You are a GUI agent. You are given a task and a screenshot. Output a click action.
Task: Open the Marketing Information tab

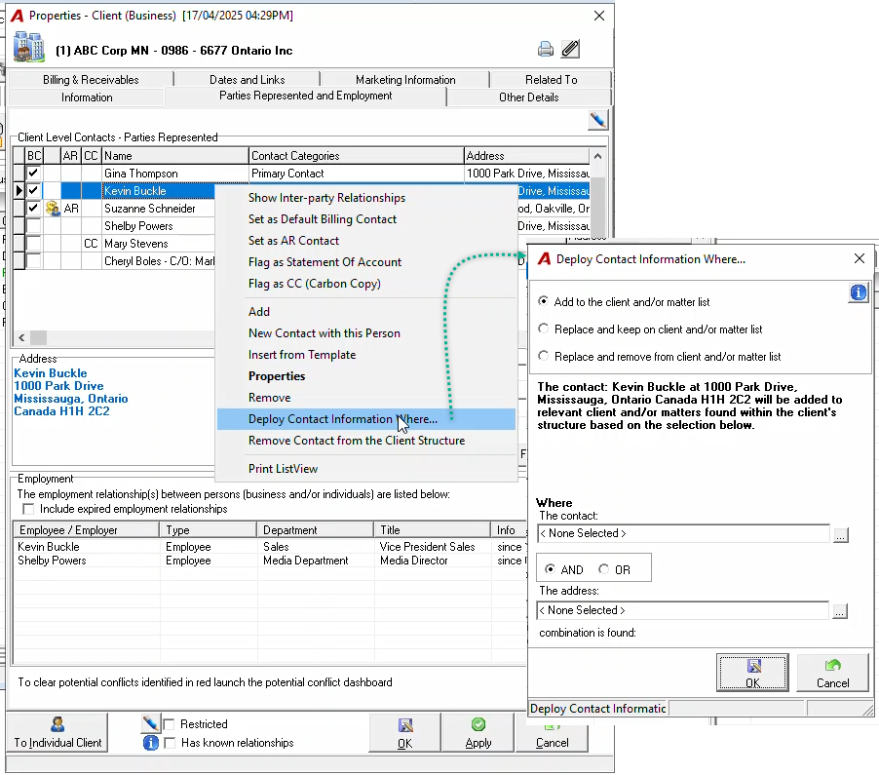[x=405, y=80]
